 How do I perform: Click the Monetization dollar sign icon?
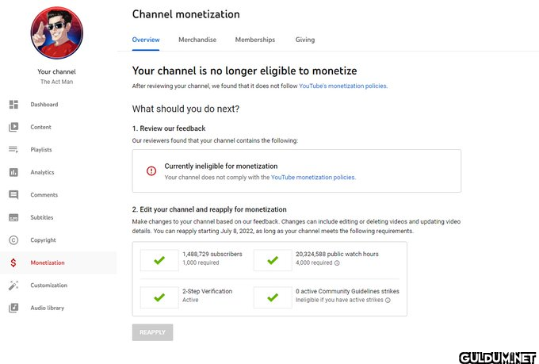[x=13, y=262]
